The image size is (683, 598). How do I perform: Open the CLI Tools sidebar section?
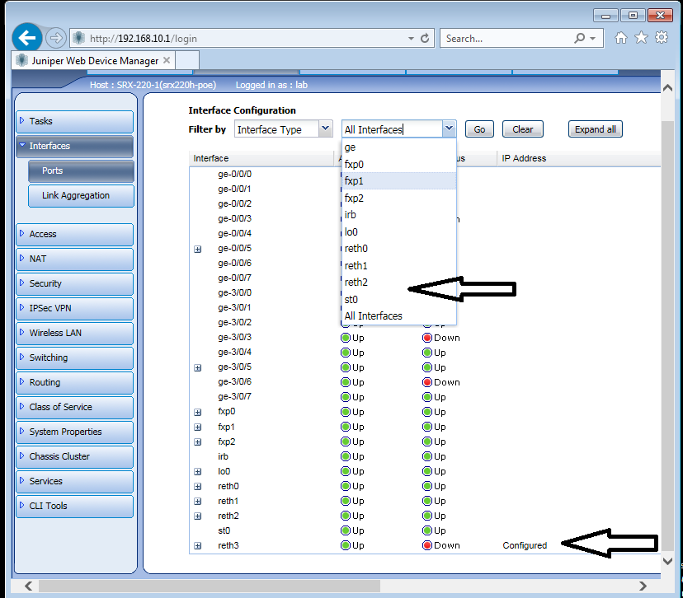(74, 506)
